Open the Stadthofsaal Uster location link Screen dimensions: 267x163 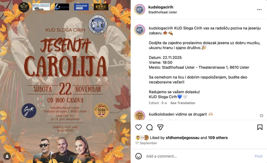tap(163, 12)
